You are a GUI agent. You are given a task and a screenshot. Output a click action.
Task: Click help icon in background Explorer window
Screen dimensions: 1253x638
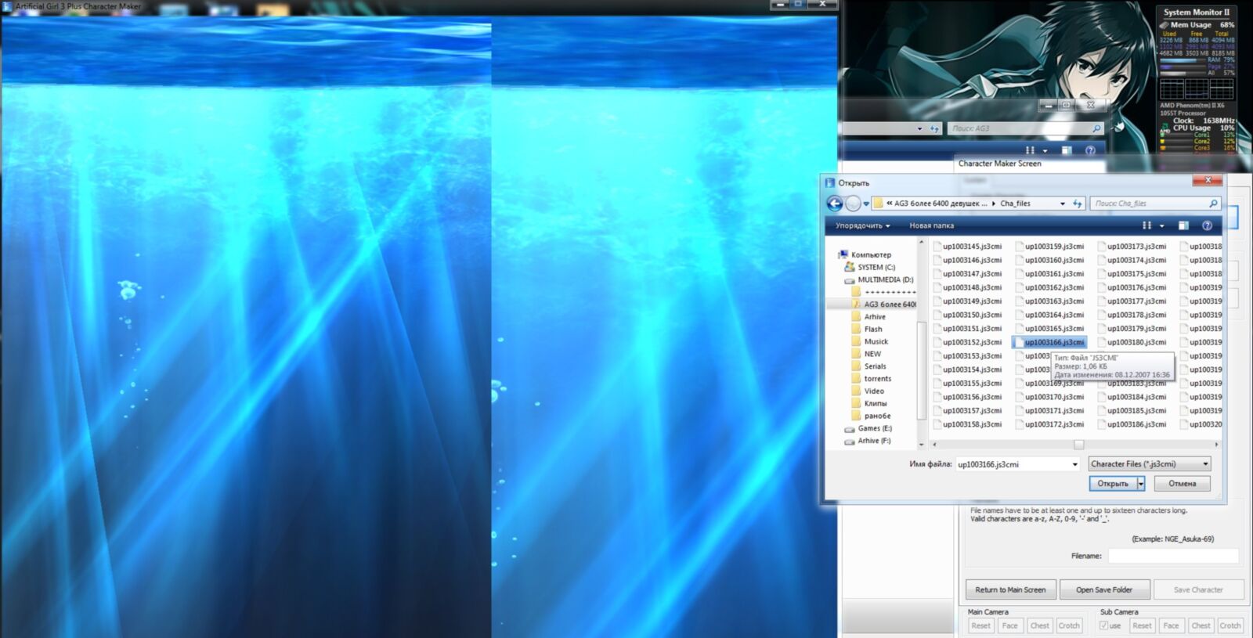coord(1090,150)
